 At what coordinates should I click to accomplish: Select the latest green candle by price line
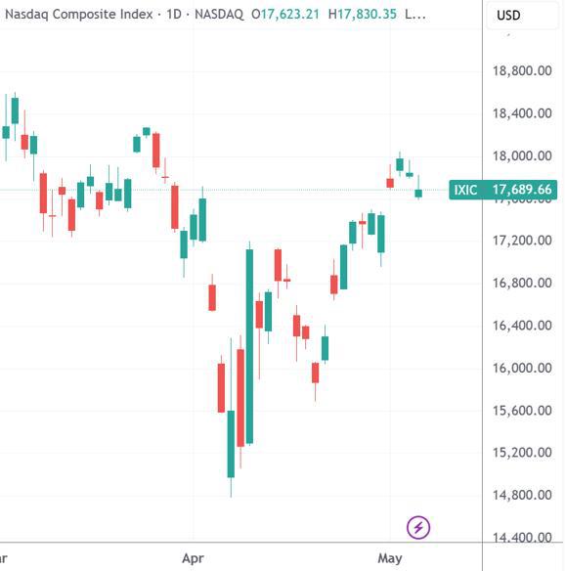tap(418, 193)
